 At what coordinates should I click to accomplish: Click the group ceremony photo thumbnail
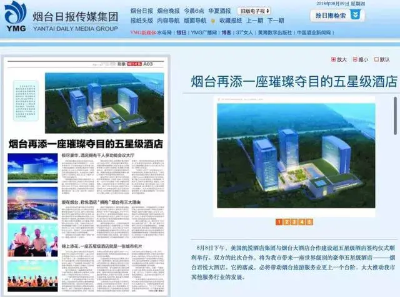tap(32, 276)
